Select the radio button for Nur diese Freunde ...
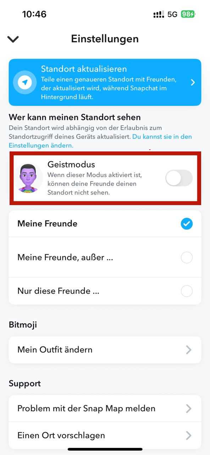Screen dimensions: 210x455 coord(187,291)
